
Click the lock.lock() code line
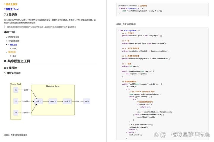click(131, 87)
